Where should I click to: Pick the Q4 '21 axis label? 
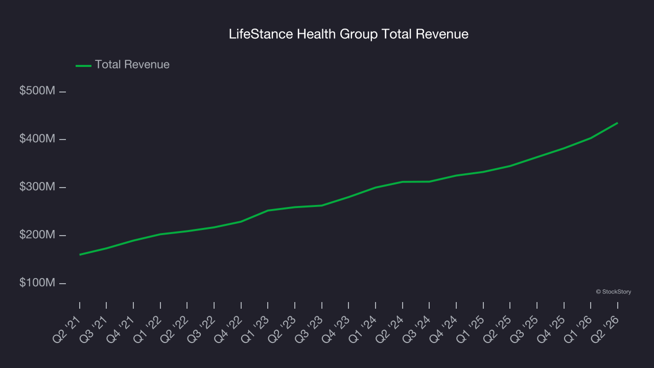[121, 329]
